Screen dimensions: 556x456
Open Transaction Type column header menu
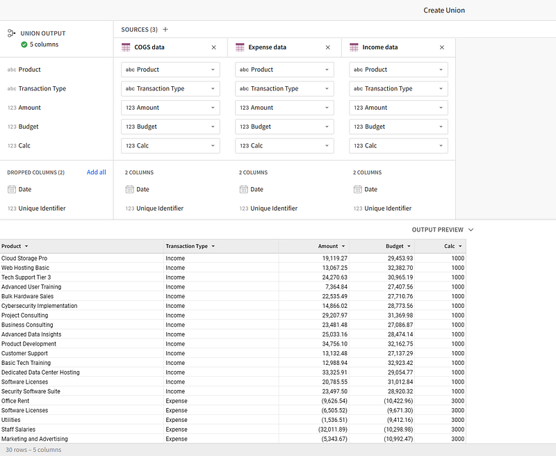coord(213,246)
